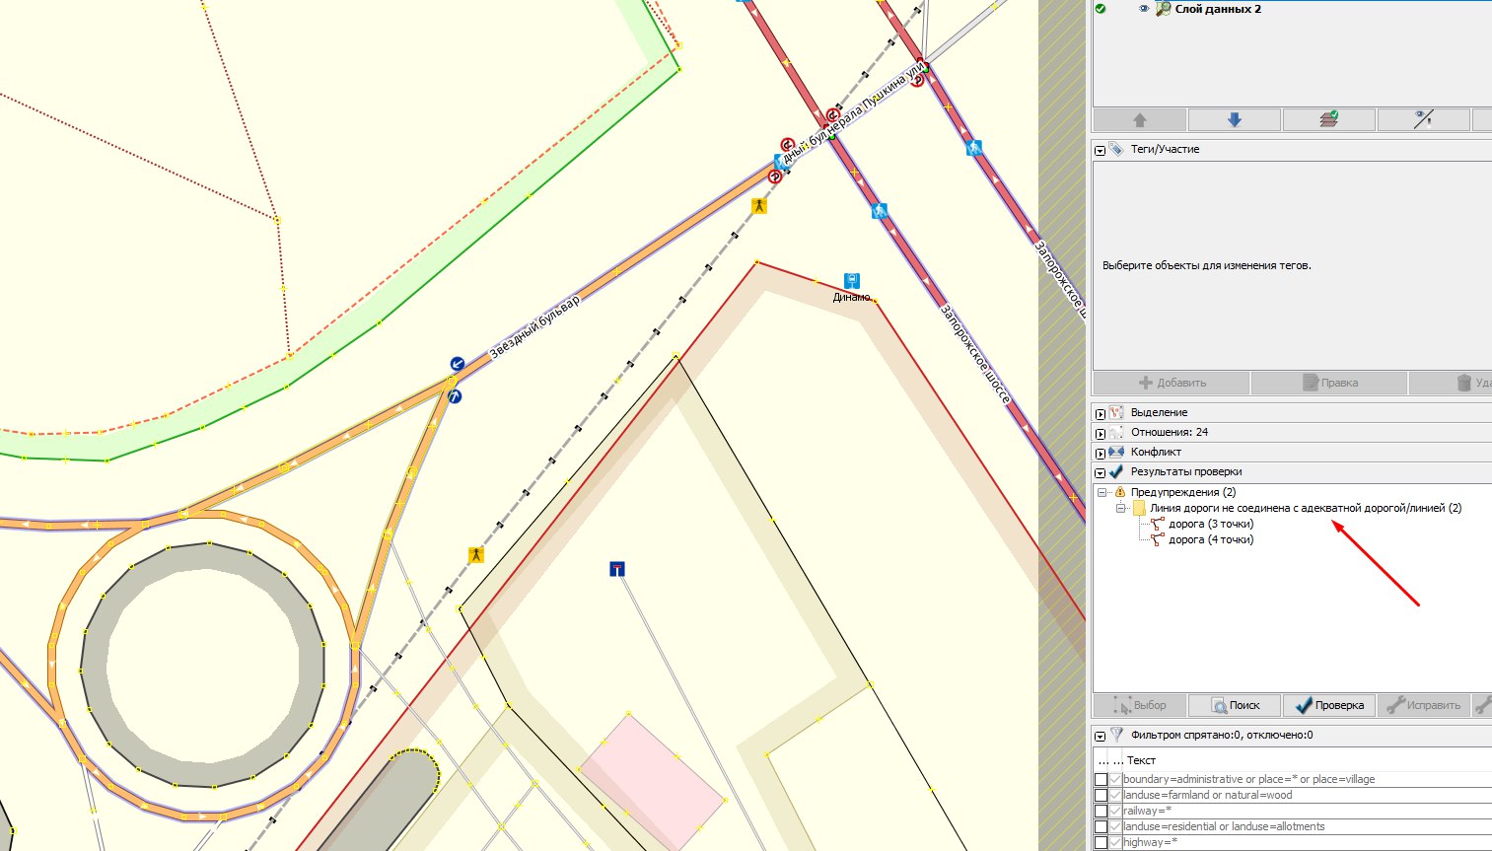Click the Добавить tag button

[1172, 383]
